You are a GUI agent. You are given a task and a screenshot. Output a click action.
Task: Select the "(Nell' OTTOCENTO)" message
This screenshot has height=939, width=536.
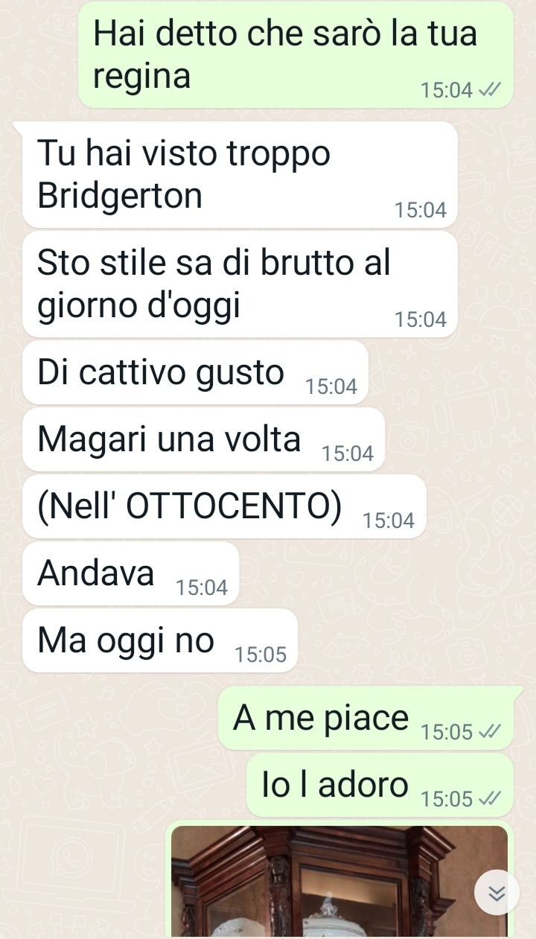pyautogui.click(x=224, y=506)
